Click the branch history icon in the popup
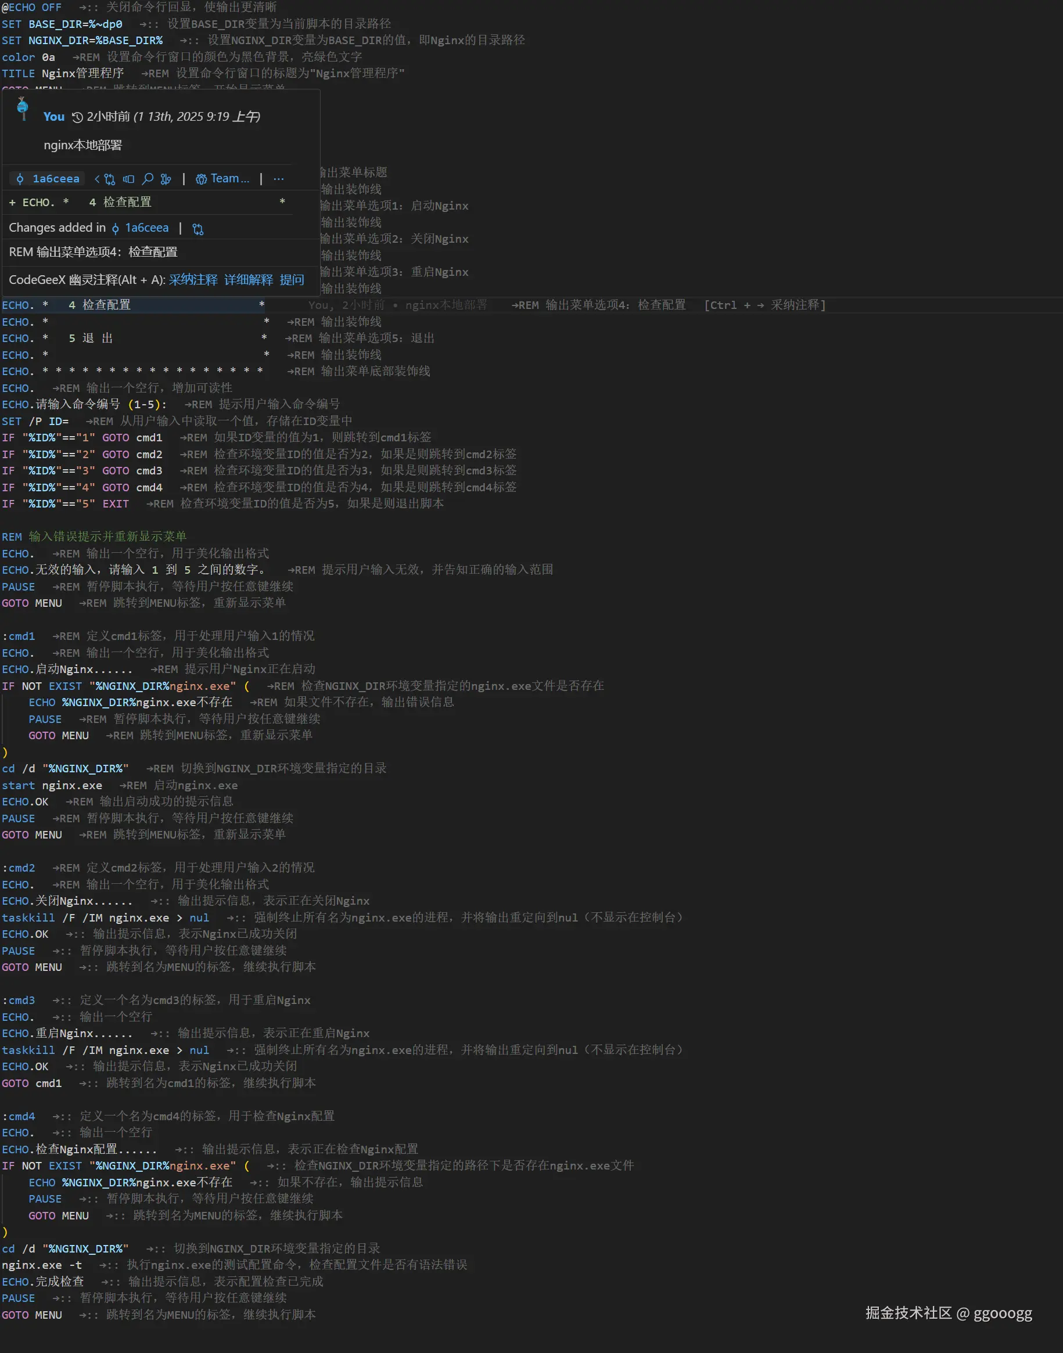 click(x=166, y=179)
